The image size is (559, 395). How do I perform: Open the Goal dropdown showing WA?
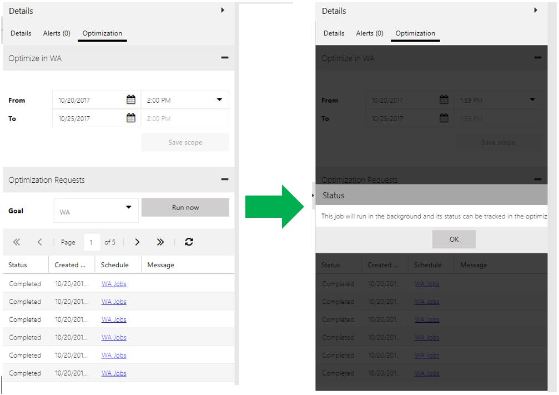coord(128,208)
